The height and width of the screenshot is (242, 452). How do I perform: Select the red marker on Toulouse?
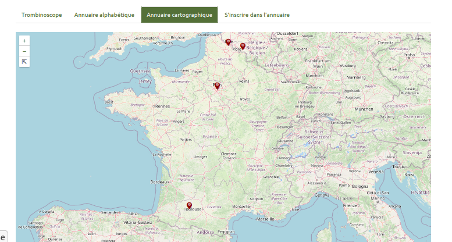189,205
